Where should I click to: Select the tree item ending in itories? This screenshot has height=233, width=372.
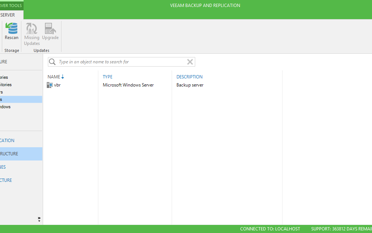6,85
